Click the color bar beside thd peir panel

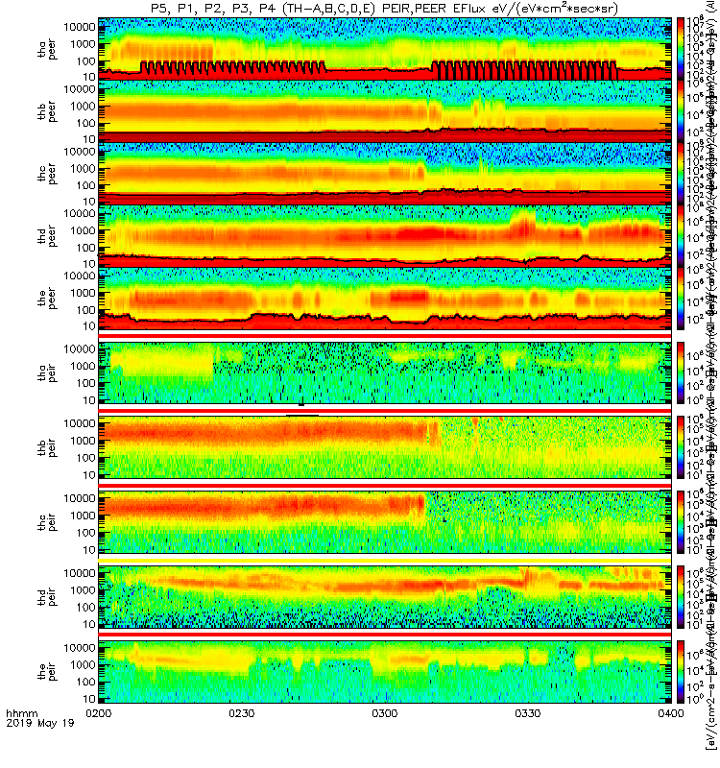[681, 596]
